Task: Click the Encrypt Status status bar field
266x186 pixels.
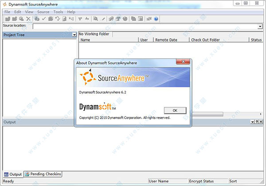Action: point(208,181)
